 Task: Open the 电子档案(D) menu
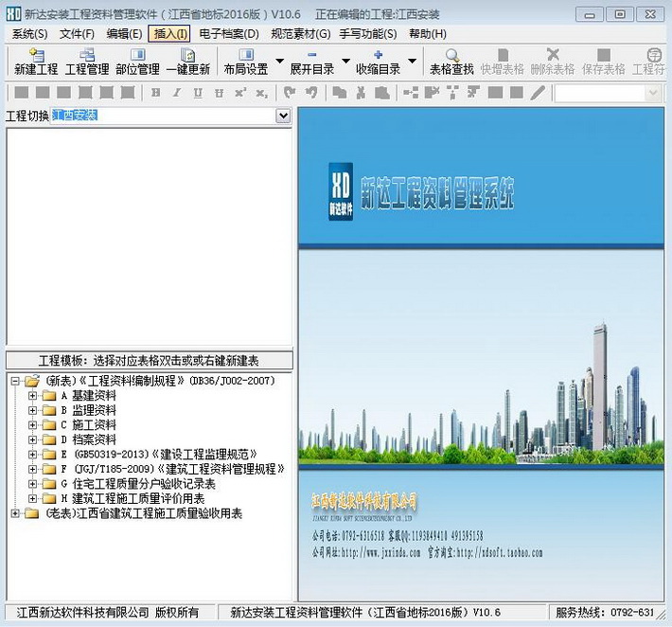[228, 34]
